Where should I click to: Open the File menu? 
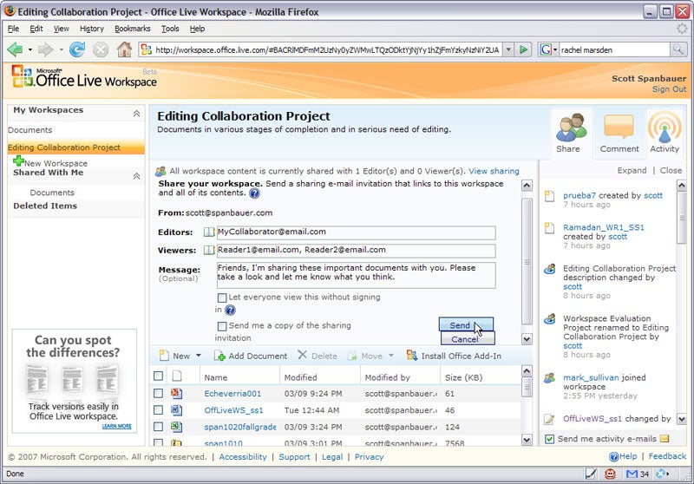click(x=13, y=29)
